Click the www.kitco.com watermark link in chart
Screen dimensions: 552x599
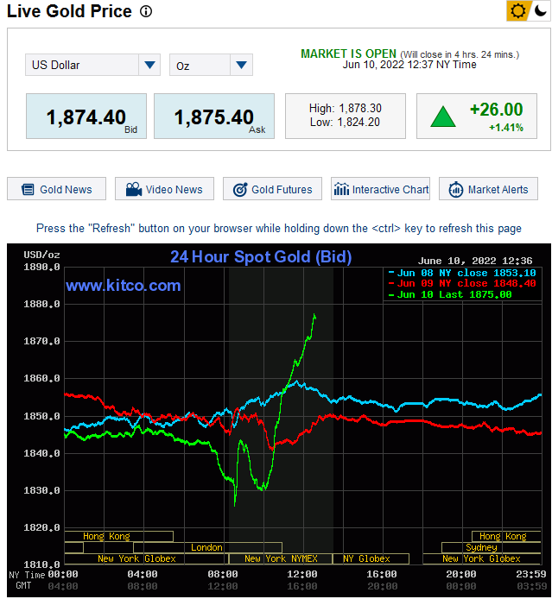pos(123,286)
